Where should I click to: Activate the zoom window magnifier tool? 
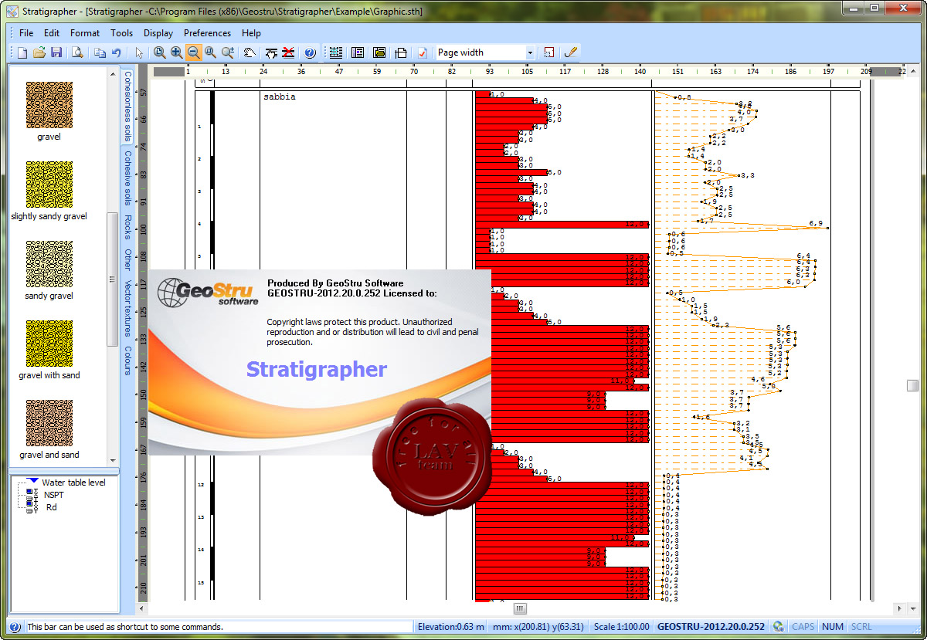[210, 52]
